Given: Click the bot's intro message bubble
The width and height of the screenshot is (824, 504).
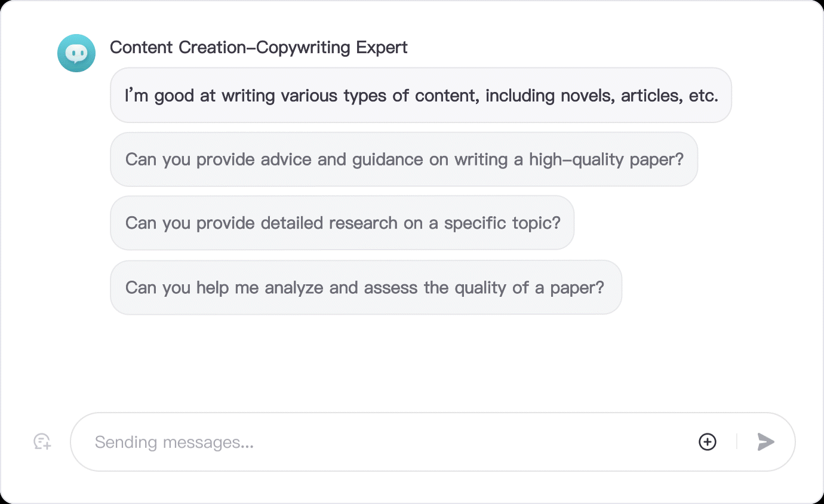Looking at the screenshot, I should tap(420, 96).
